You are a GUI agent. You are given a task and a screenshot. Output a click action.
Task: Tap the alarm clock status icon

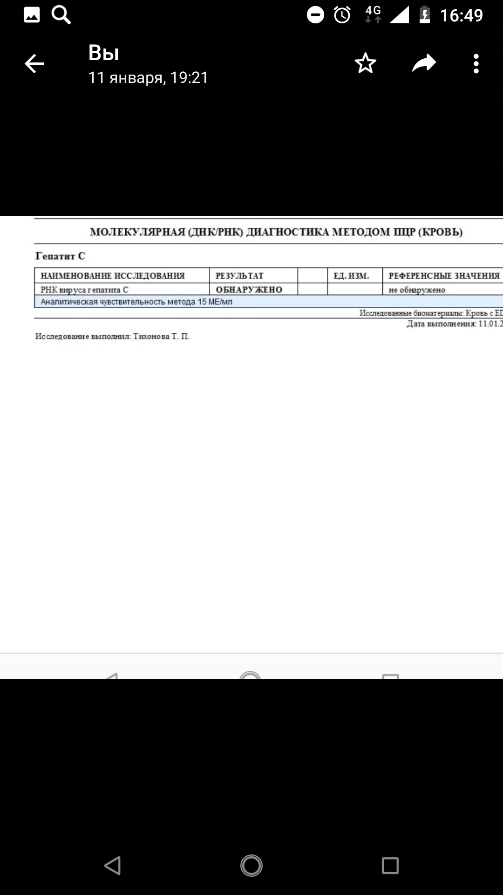(x=342, y=15)
